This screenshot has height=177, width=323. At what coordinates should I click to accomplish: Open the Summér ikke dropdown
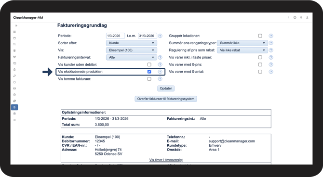pyautogui.click(x=242, y=43)
